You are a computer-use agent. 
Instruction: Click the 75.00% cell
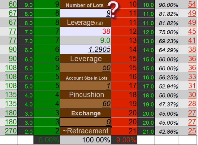[x=167, y=31]
